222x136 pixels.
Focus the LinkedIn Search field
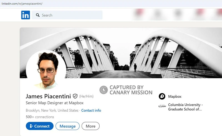(67, 15)
